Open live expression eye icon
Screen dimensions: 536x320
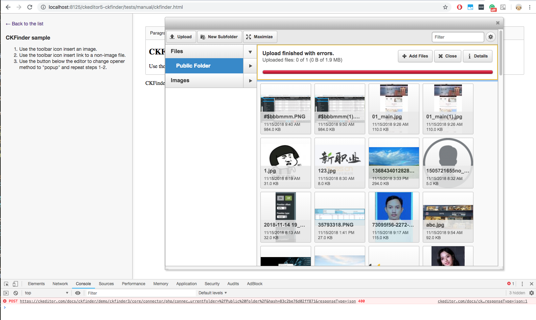pos(78,293)
